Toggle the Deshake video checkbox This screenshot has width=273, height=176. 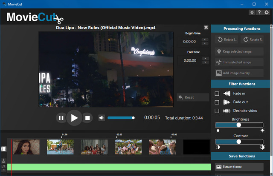click(x=217, y=111)
